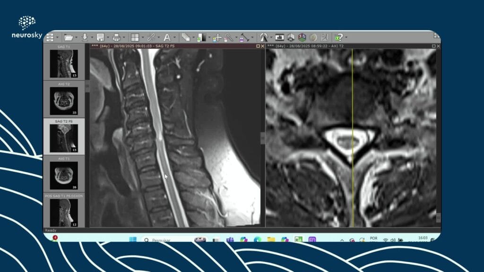Open the 3D rendering cube icon
Viewport: 484px width, 272px height.
click(x=302, y=37)
